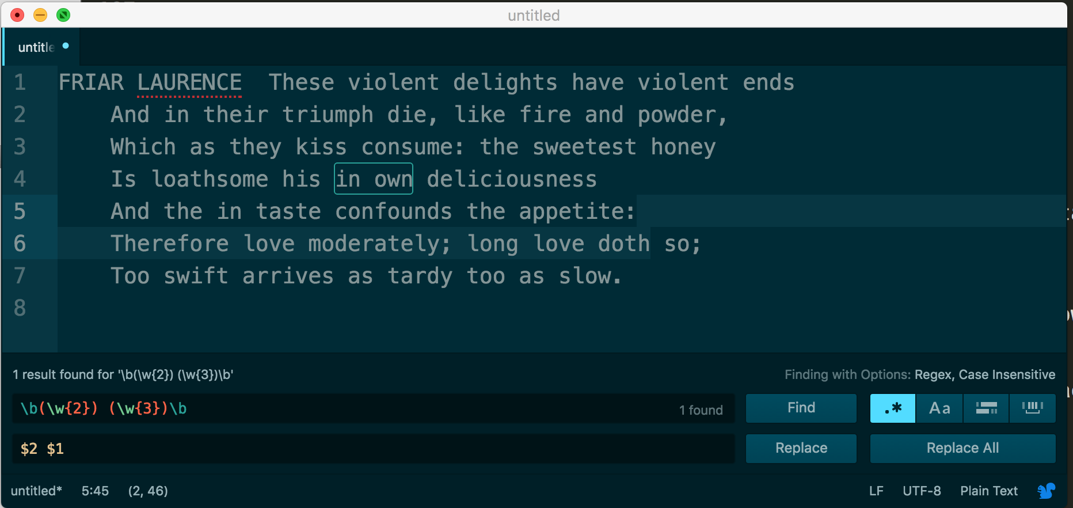Click the Replace All button
The height and width of the screenshot is (508, 1073).
coord(963,448)
